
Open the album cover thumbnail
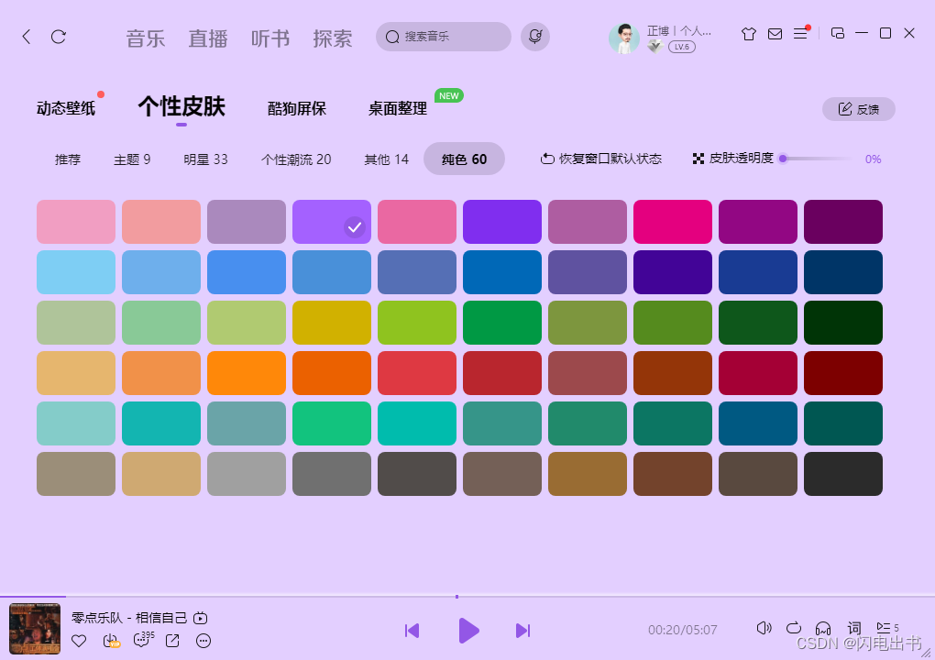[35, 629]
